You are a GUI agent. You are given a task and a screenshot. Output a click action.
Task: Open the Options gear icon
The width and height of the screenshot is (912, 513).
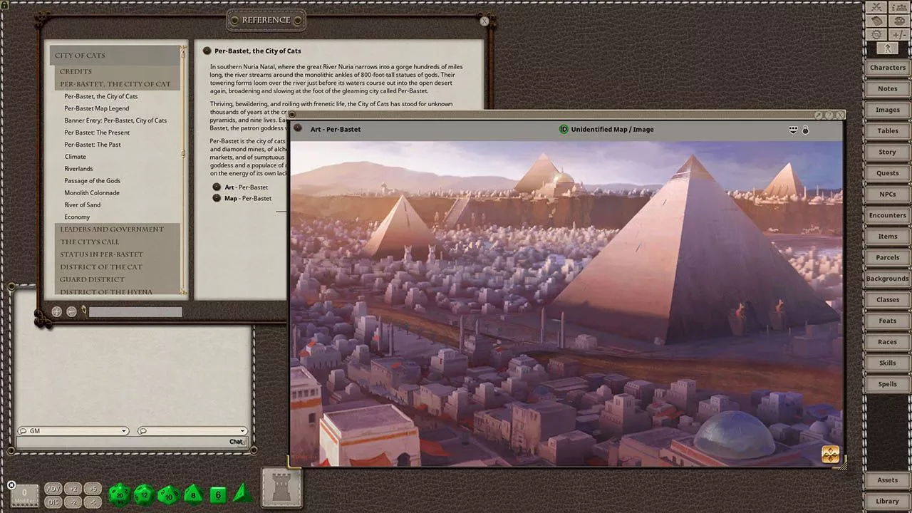[x=876, y=34]
